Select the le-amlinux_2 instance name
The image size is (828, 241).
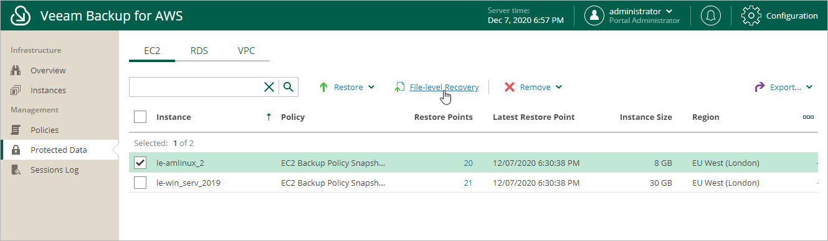(181, 163)
